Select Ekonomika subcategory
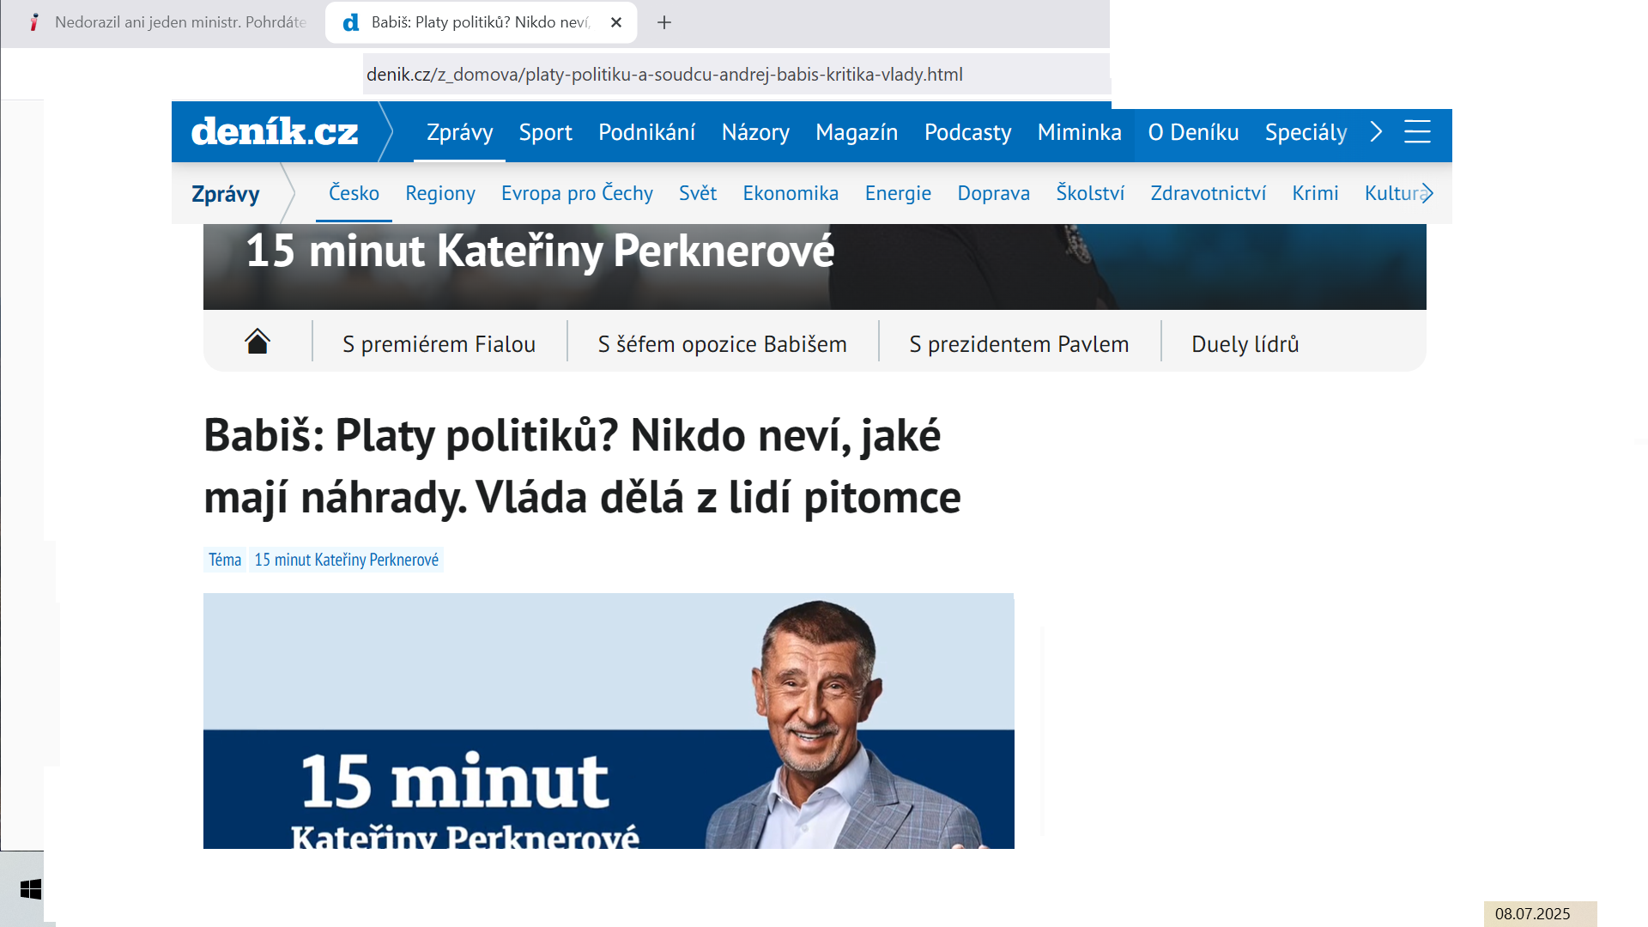 pos(791,193)
